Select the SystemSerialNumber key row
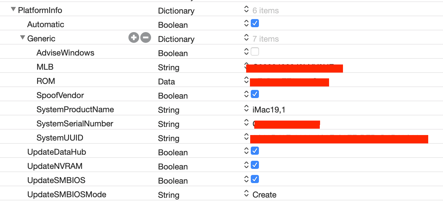The width and height of the screenshot is (443, 203). [x=75, y=124]
